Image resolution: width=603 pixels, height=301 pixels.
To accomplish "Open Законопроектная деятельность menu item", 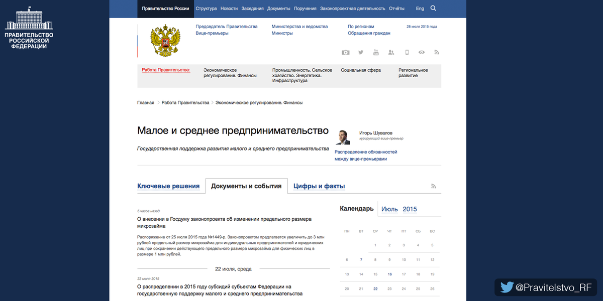I will (x=353, y=9).
